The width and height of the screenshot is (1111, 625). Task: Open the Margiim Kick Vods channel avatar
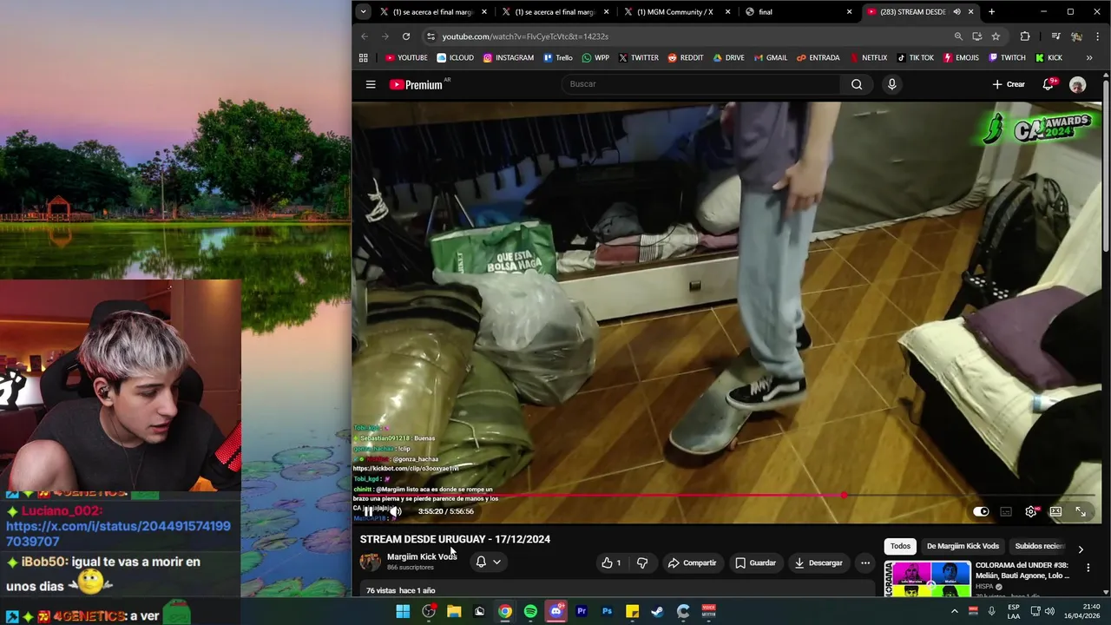coord(371,562)
